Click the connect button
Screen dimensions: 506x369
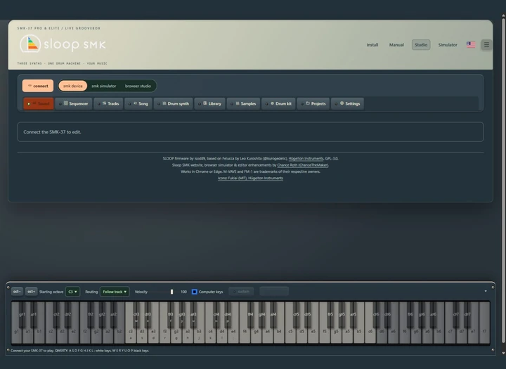(38, 86)
